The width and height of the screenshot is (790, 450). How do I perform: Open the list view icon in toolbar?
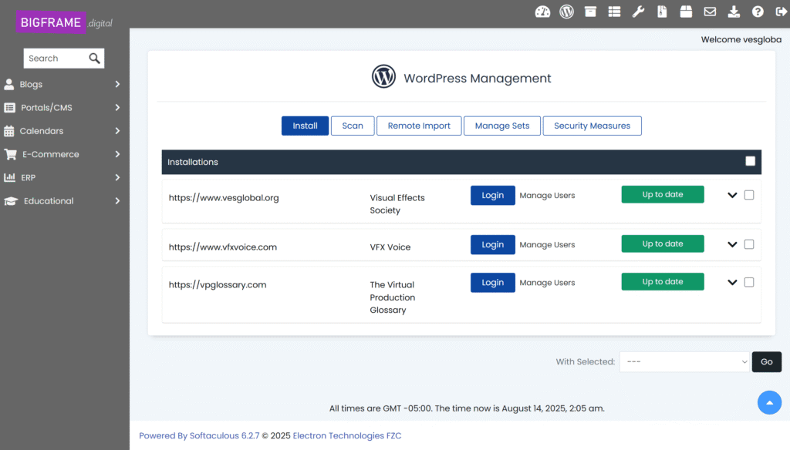click(614, 12)
